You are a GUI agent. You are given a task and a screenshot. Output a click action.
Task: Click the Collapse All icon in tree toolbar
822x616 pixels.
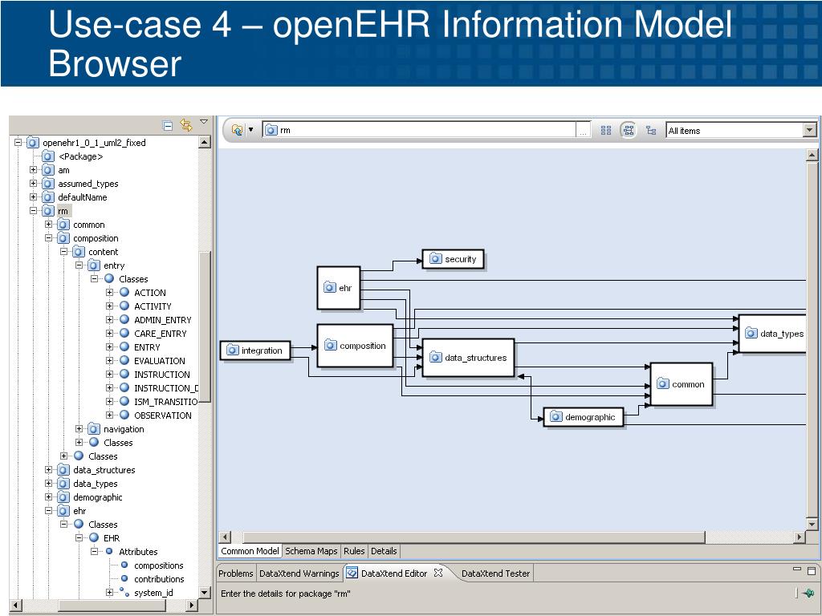(168, 125)
